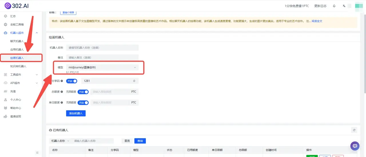Viewport: 366px width, 157px height.
Task: Click the 302.AI logo
Action: tap(17, 6)
